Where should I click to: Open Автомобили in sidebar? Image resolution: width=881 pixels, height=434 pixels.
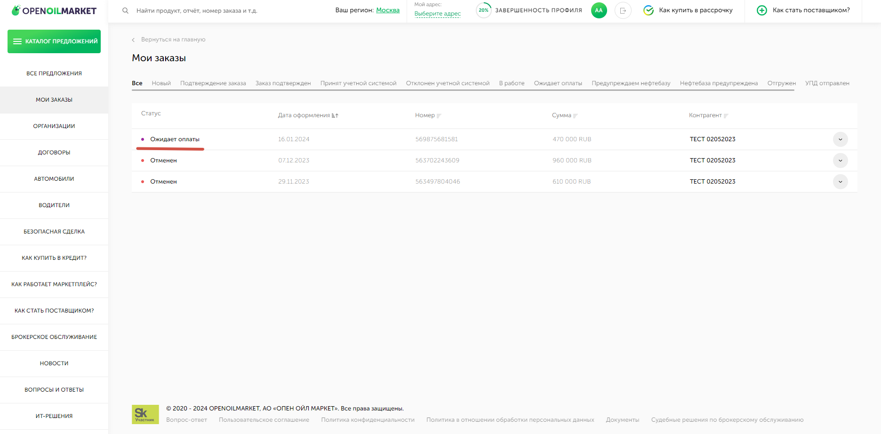[x=54, y=179]
